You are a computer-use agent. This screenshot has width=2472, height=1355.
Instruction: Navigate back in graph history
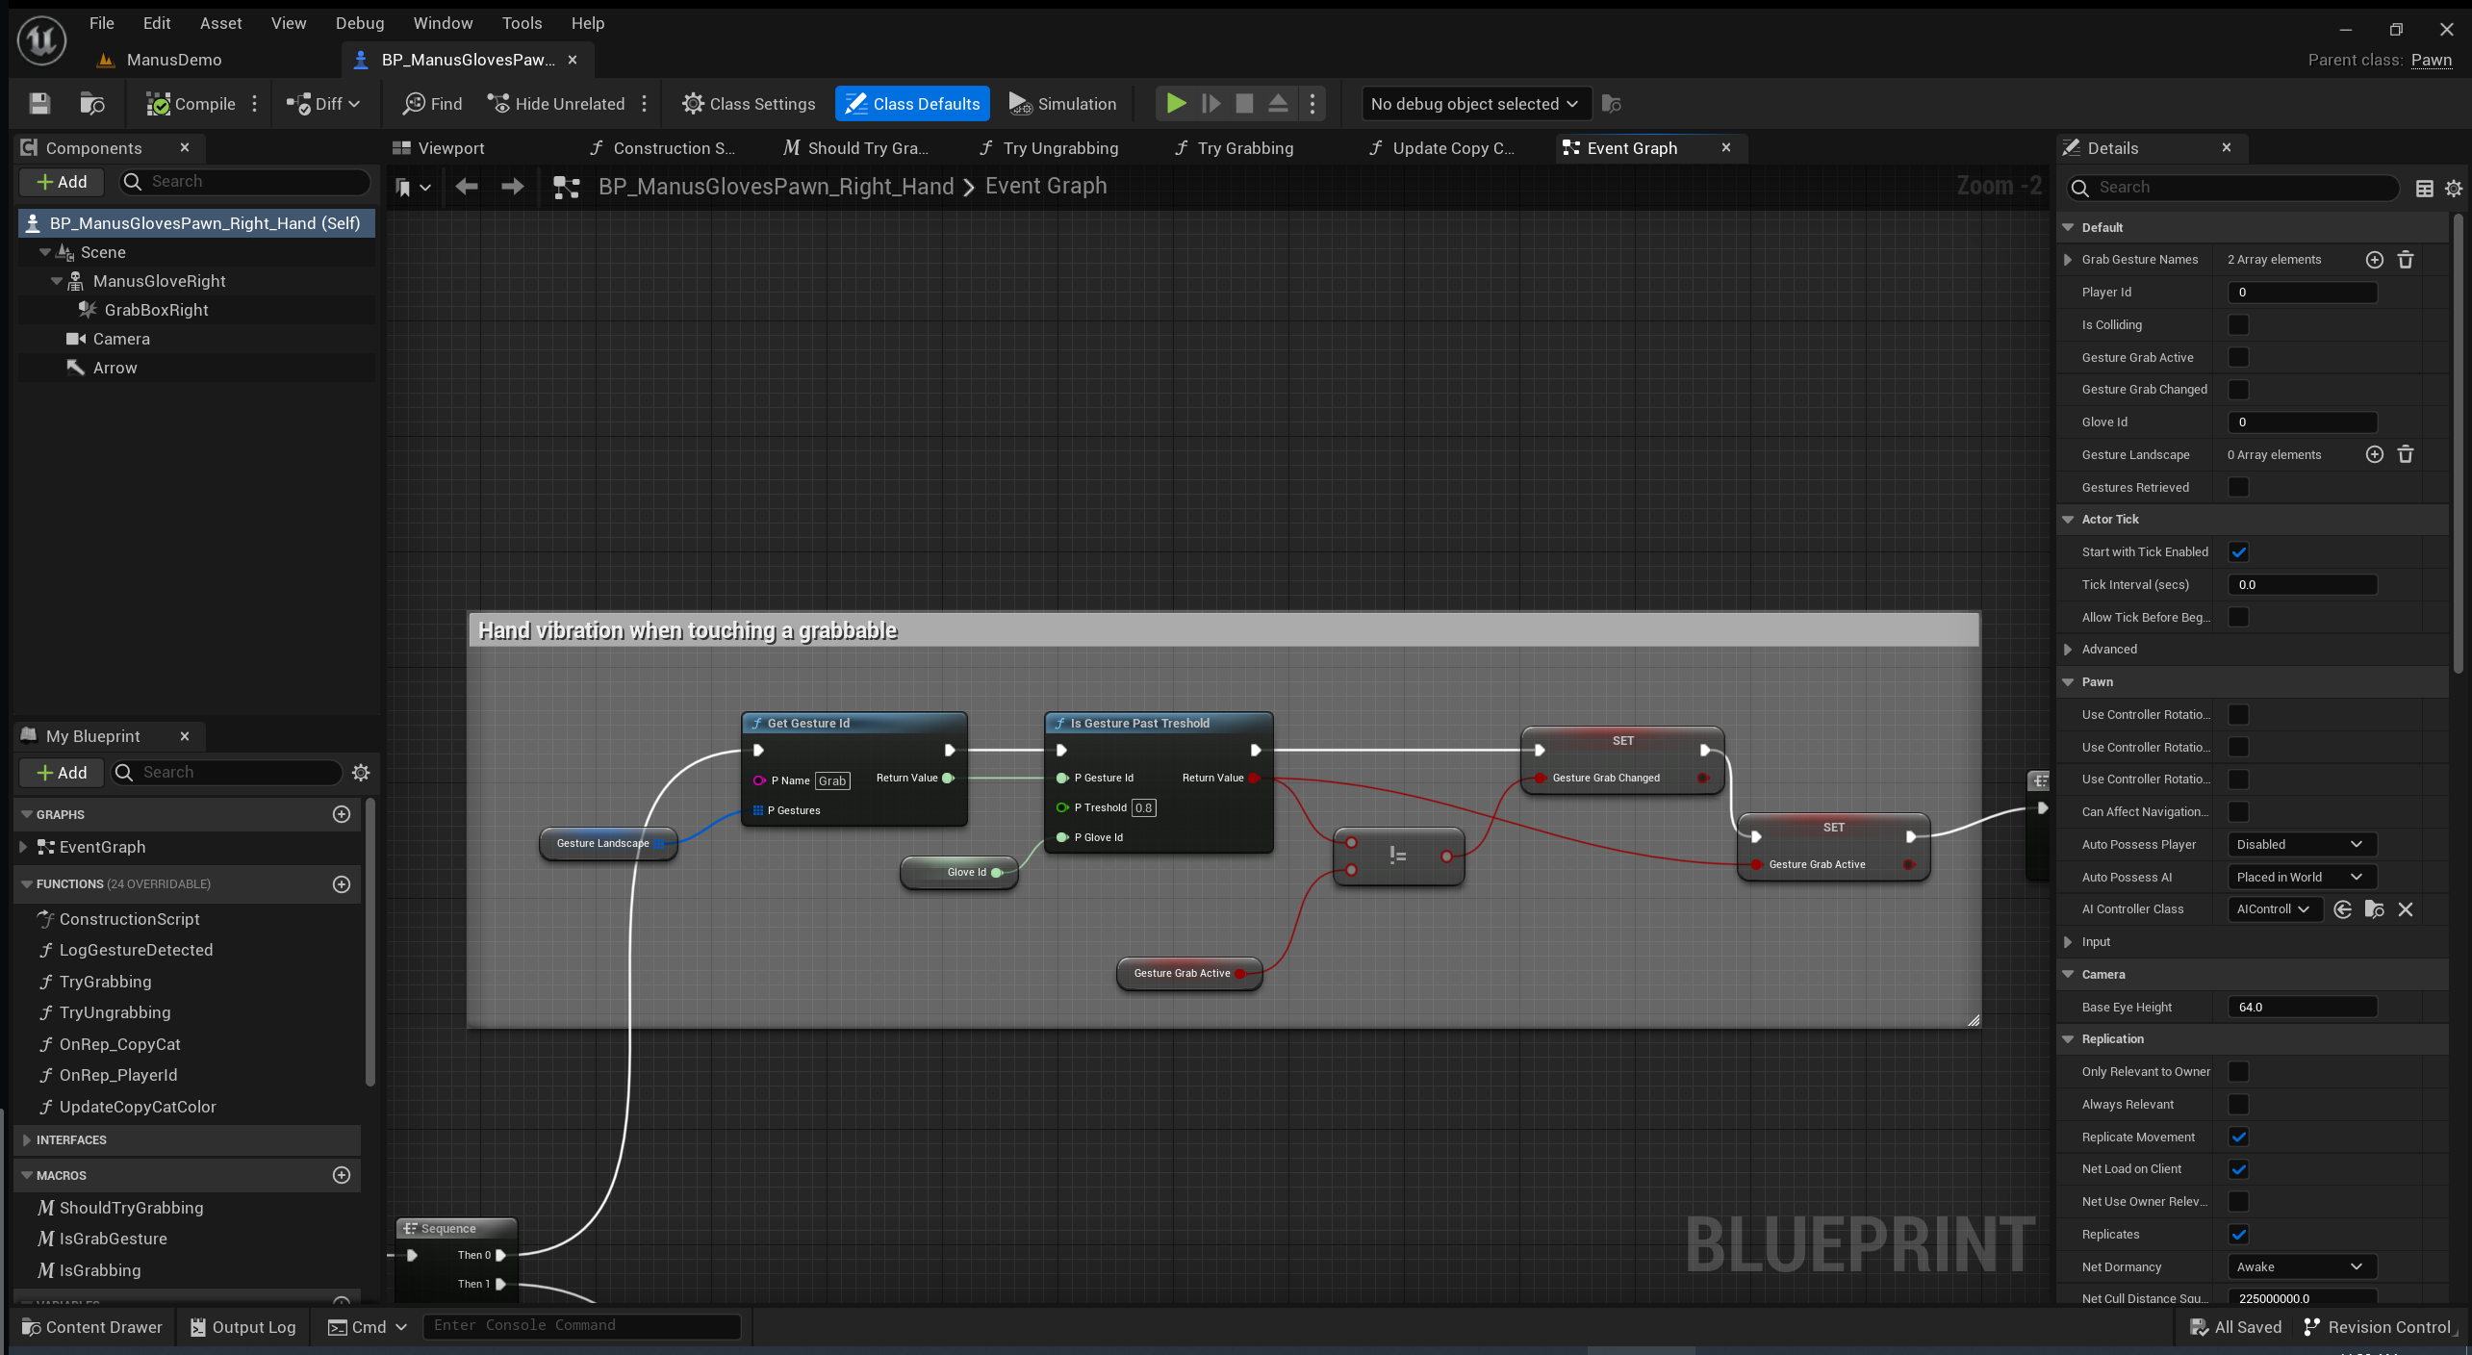[x=467, y=187]
